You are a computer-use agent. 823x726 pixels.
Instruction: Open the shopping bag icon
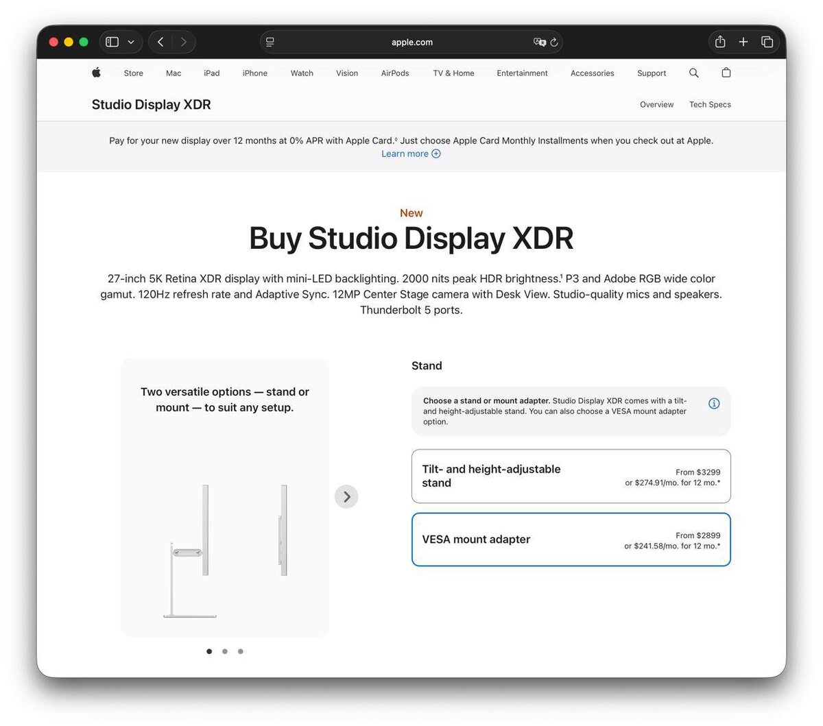click(726, 73)
